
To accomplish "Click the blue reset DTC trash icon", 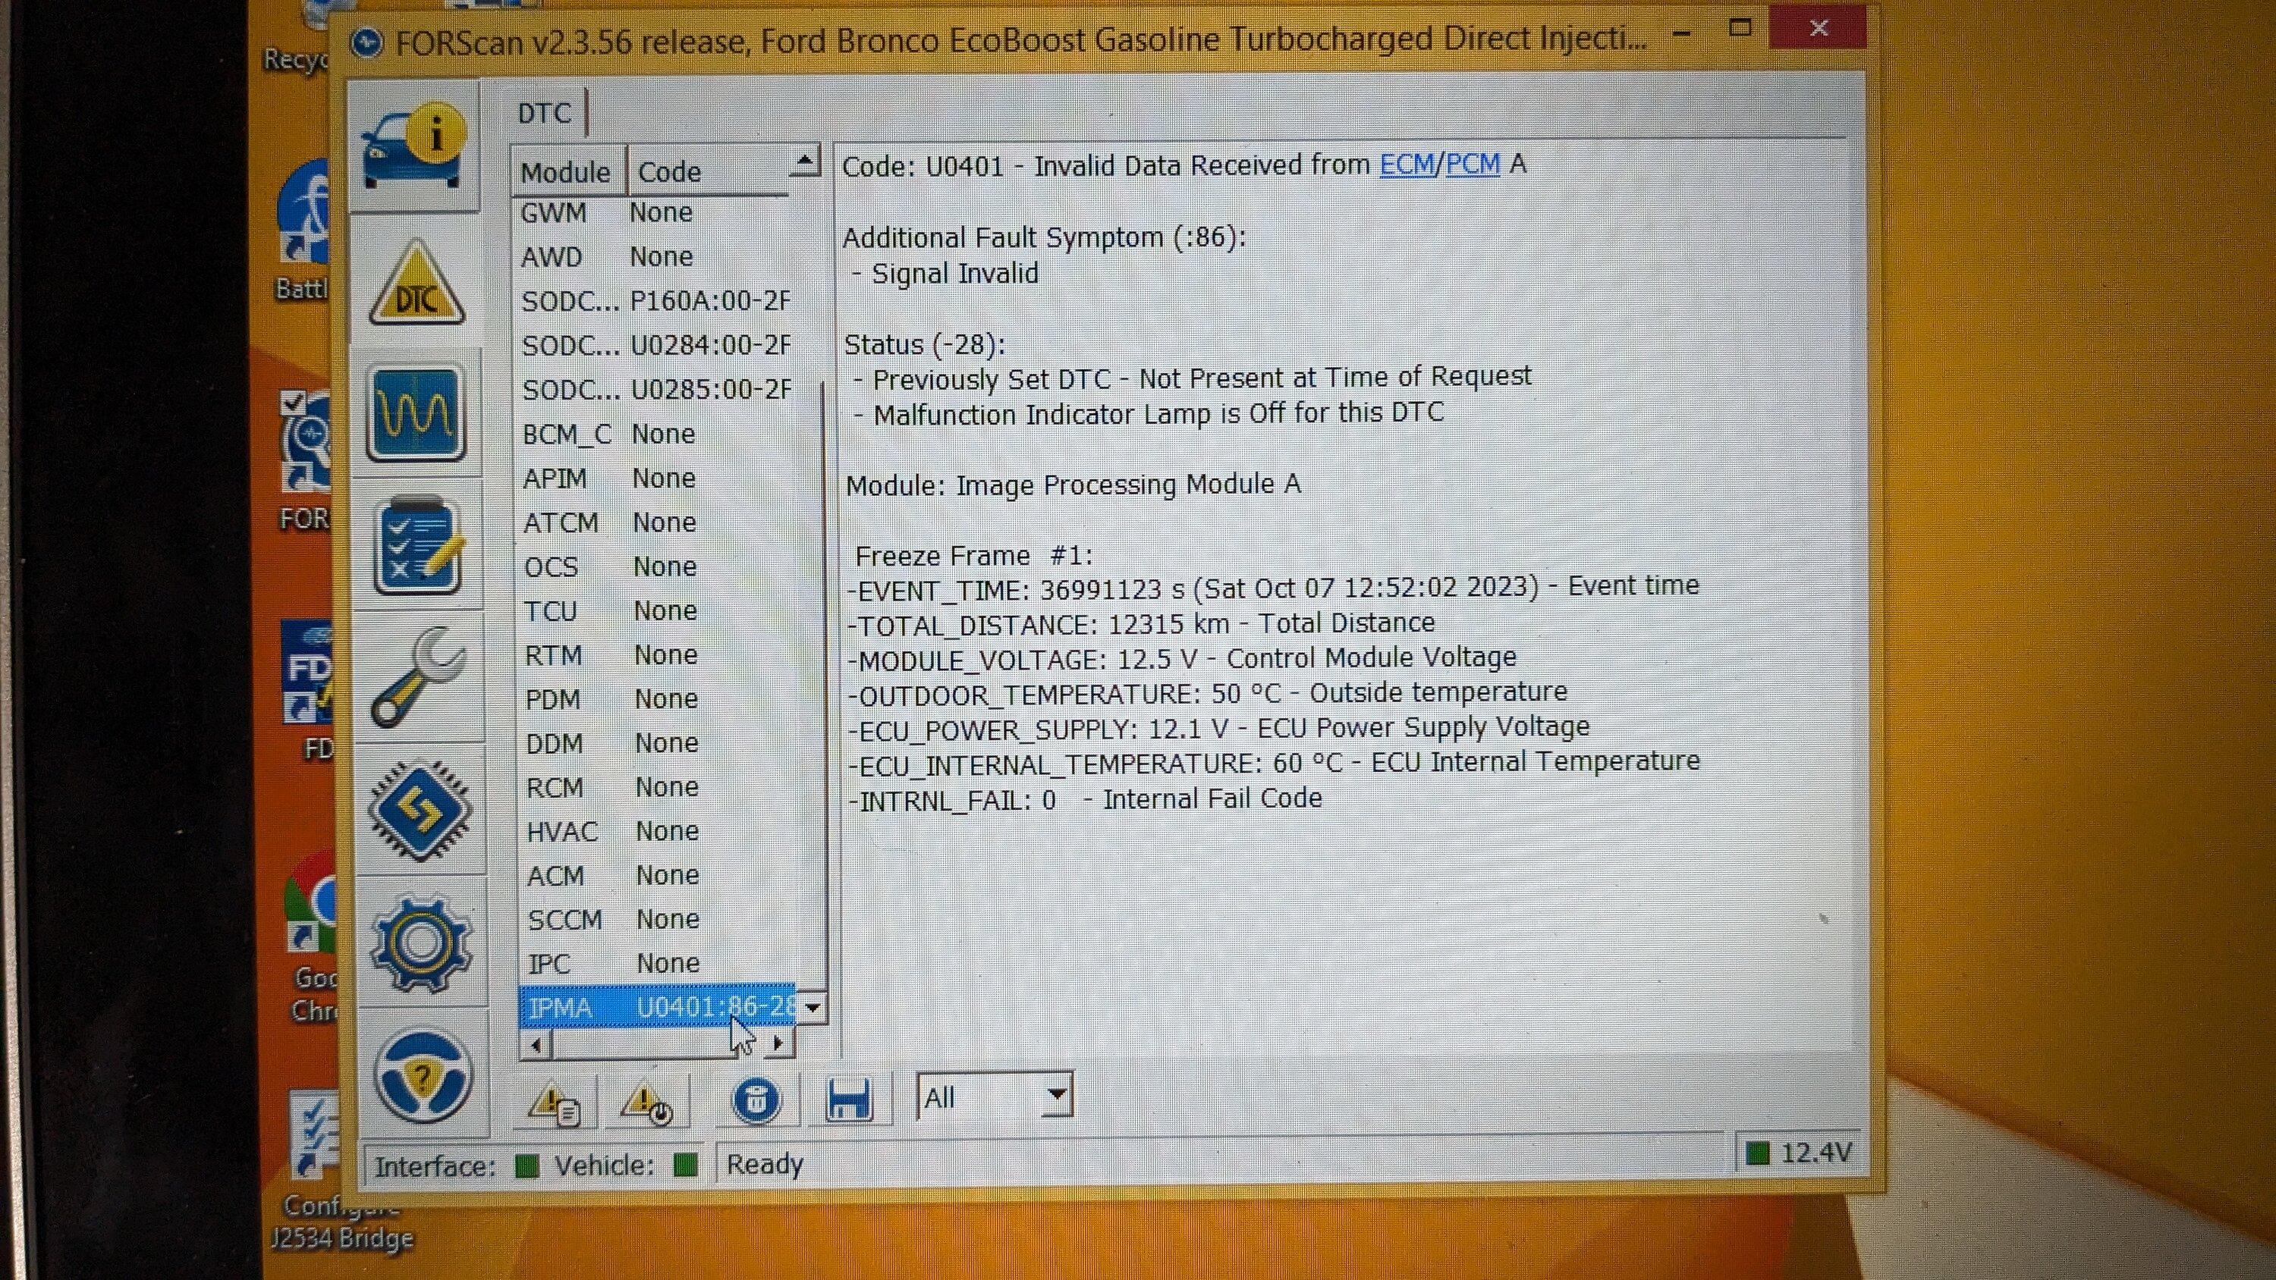I will point(756,1101).
